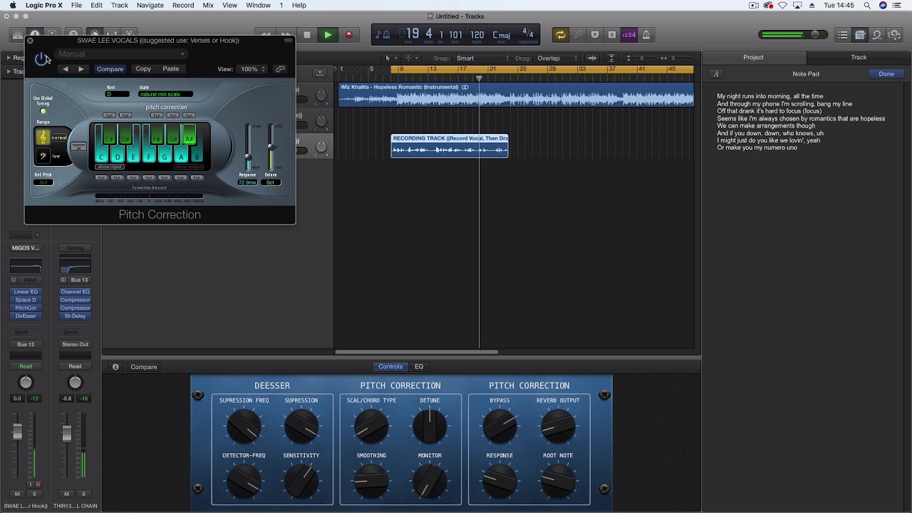This screenshot has height=513, width=912.
Task: Mute the SWAE LEE channel strip
Action: [x=17, y=494]
